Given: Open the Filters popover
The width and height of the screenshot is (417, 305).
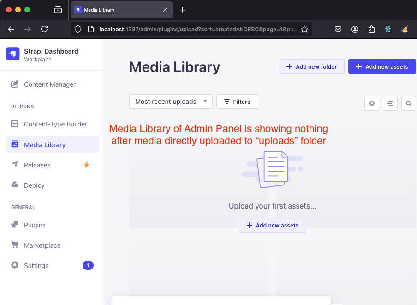Looking at the screenshot, I should pyautogui.click(x=237, y=102).
